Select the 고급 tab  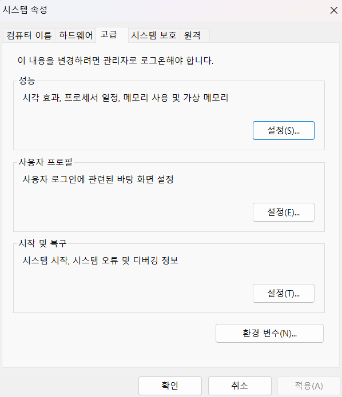(112, 35)
